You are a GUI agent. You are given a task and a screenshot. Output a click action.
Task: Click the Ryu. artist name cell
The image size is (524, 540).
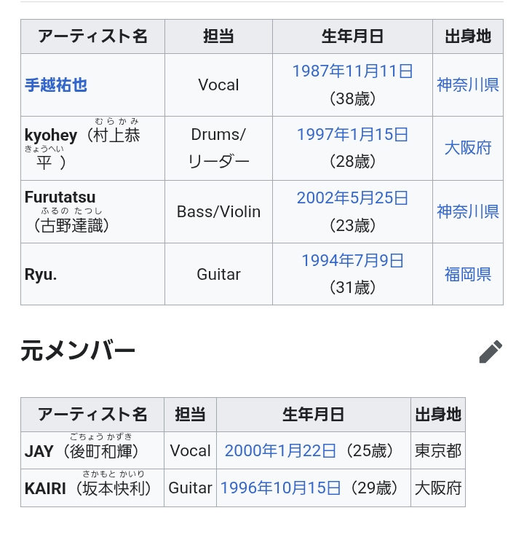coord(41,274)
